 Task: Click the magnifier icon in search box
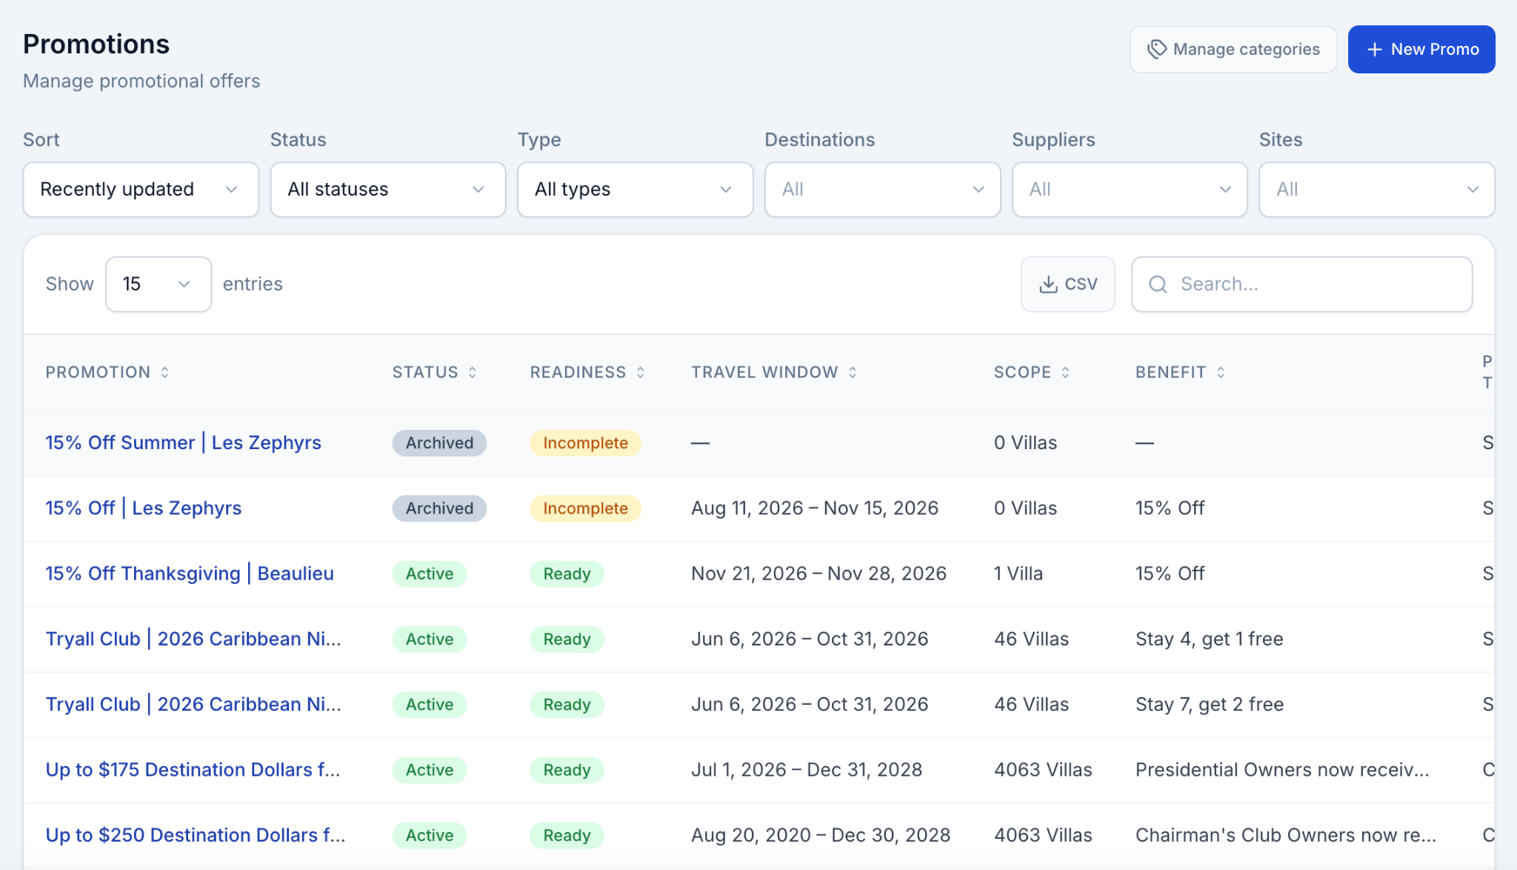click(x=1158, y=285)
